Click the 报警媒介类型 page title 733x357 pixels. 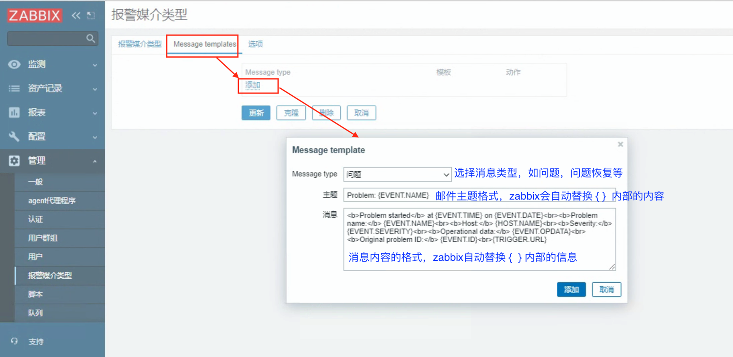(149, 15)
